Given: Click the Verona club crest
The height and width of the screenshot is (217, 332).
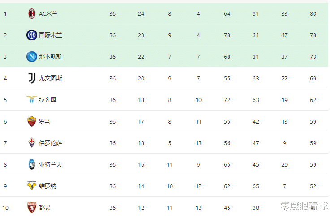Looking at the screenshot, I should (x=32, y=186).
